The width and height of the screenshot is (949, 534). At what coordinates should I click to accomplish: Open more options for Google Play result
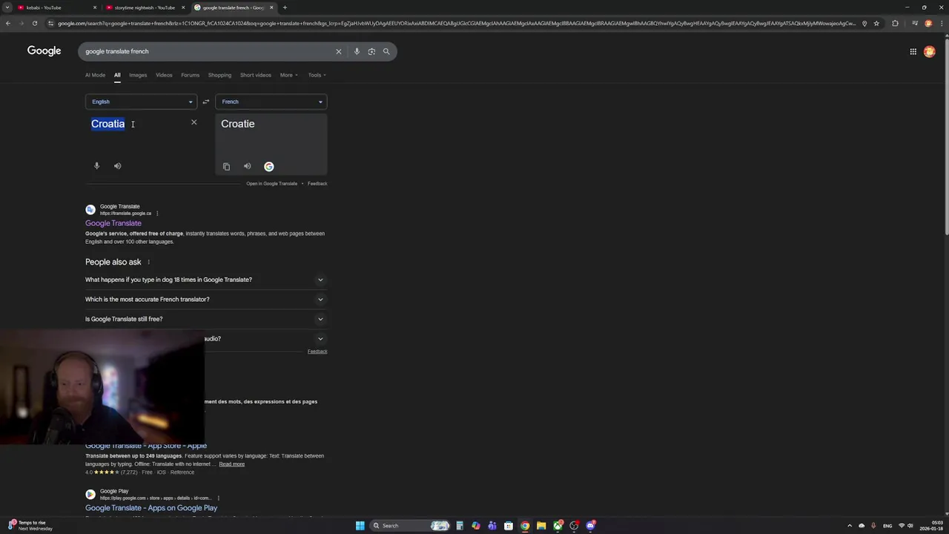coord(219,498)
